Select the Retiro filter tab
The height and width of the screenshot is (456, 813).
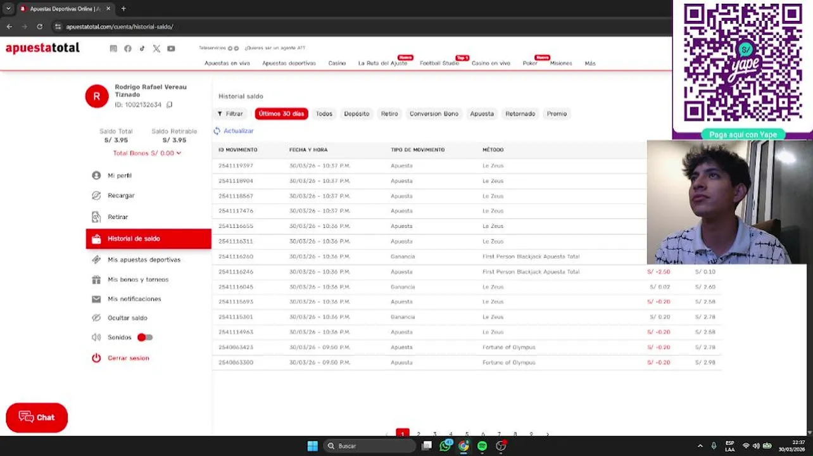(389, 114)
